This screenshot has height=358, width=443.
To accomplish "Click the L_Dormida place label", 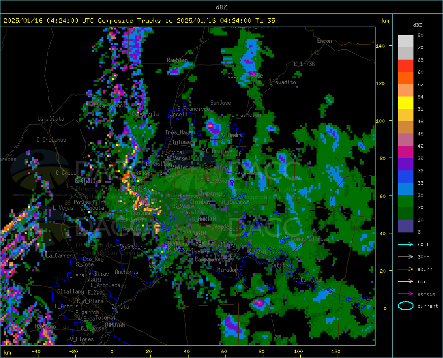I will point(307,280).
